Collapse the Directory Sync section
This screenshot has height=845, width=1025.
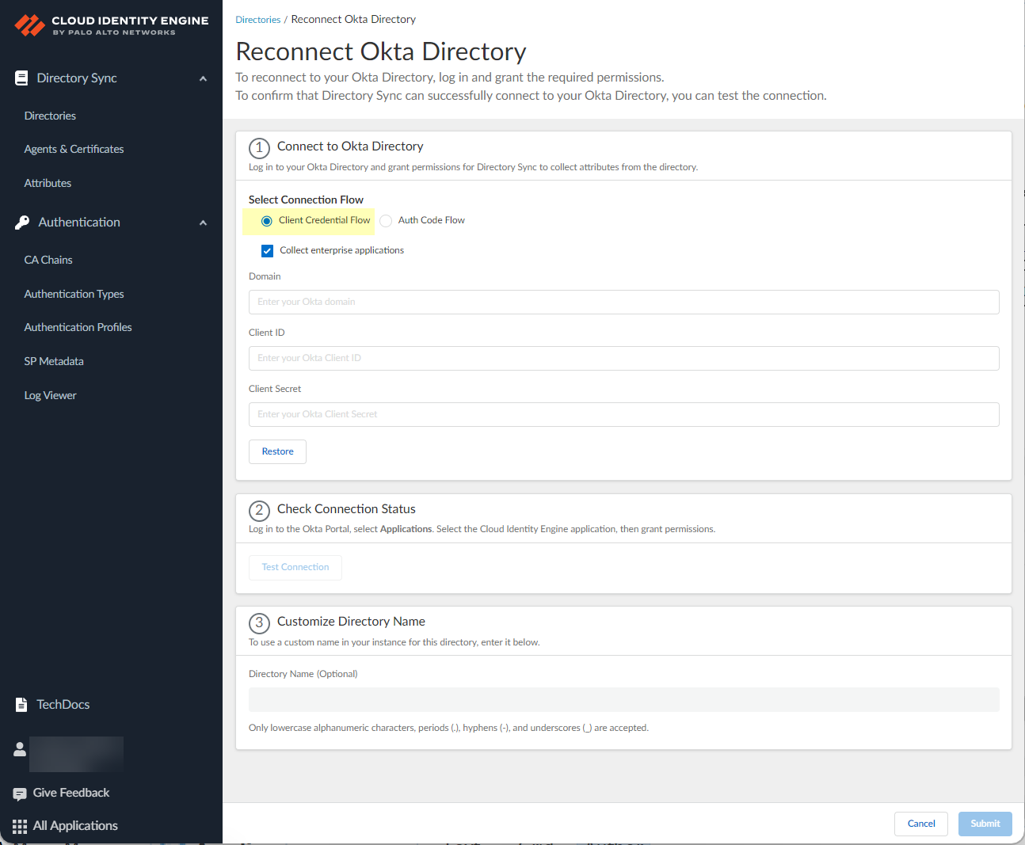(x=203, y=78)
